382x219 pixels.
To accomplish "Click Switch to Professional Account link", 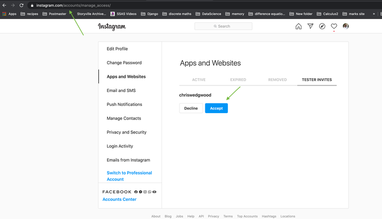I will 129,176.
